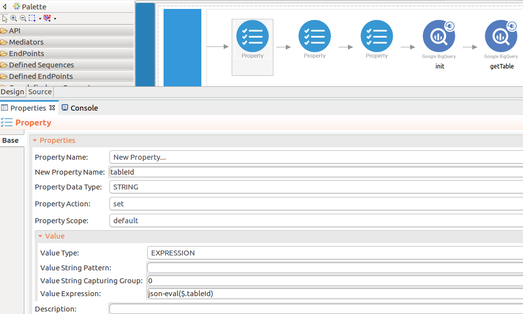Open the Console view tab
Viewport: 523px width, 314px height.
tap(80, 108)
